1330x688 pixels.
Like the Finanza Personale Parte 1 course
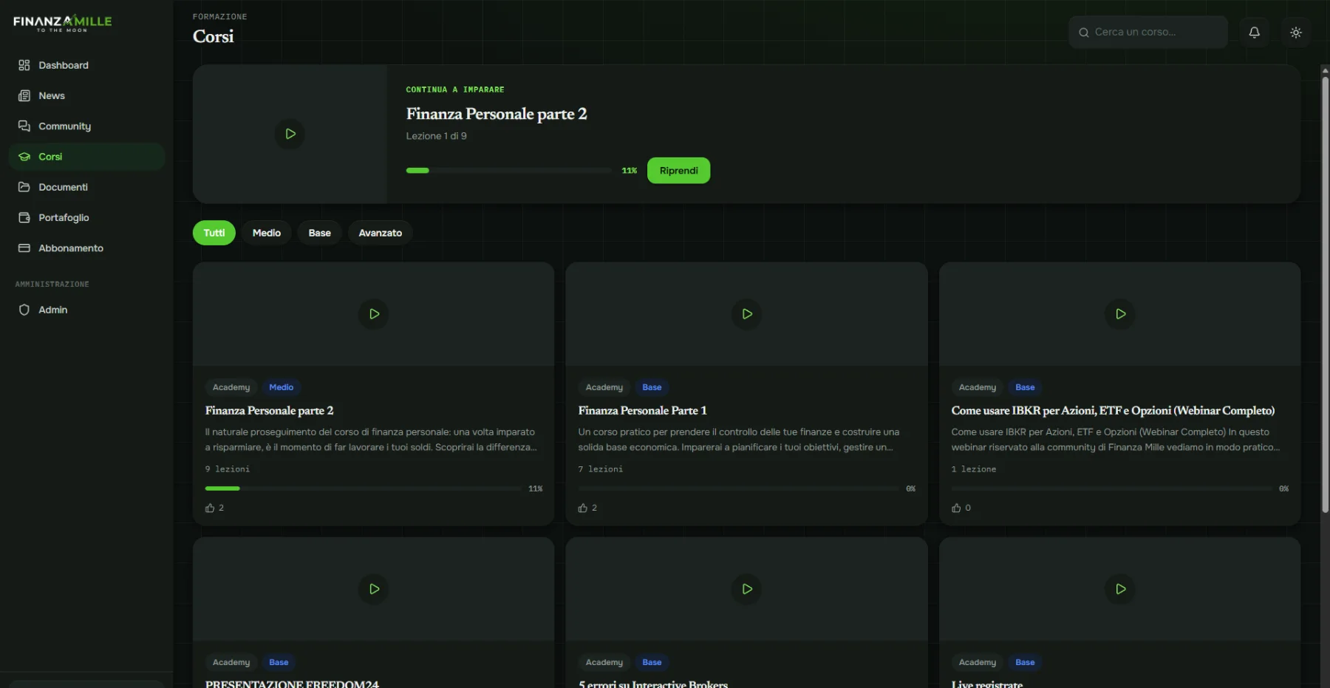(x=587, y=508)
